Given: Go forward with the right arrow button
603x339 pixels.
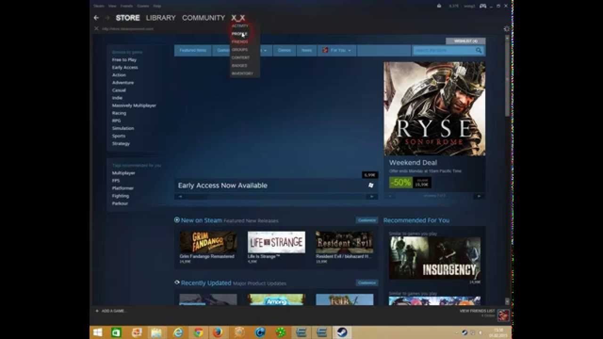Looking at the screenshot, I should coord(107,18).
